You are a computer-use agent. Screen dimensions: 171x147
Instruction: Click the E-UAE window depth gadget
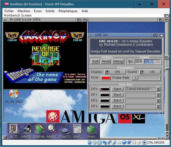pyautogui.click(x=85, y=20)
